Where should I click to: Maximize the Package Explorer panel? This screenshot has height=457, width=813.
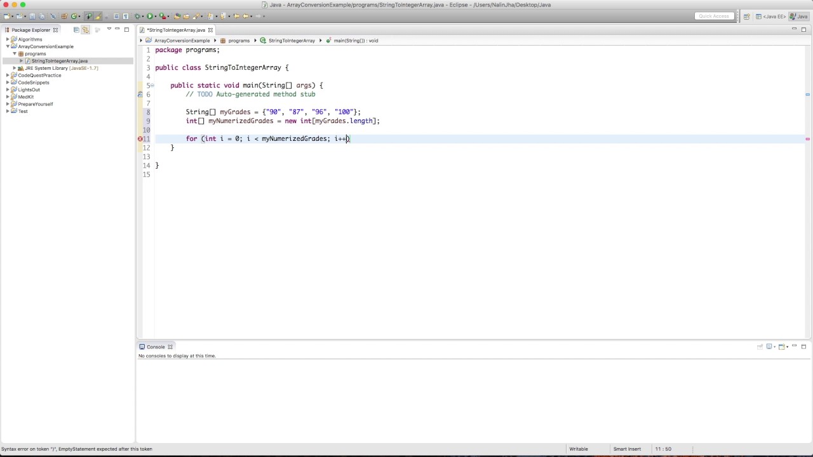pyautogui.click(x=126, y=29)
